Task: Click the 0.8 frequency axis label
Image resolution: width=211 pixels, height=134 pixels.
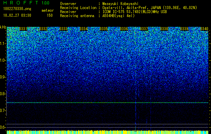Action: pyautogui.click(x=3, y=94)
